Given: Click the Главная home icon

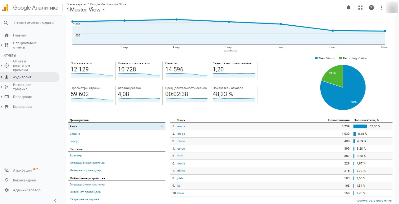Looking at the screenshot, I should 7,35.
